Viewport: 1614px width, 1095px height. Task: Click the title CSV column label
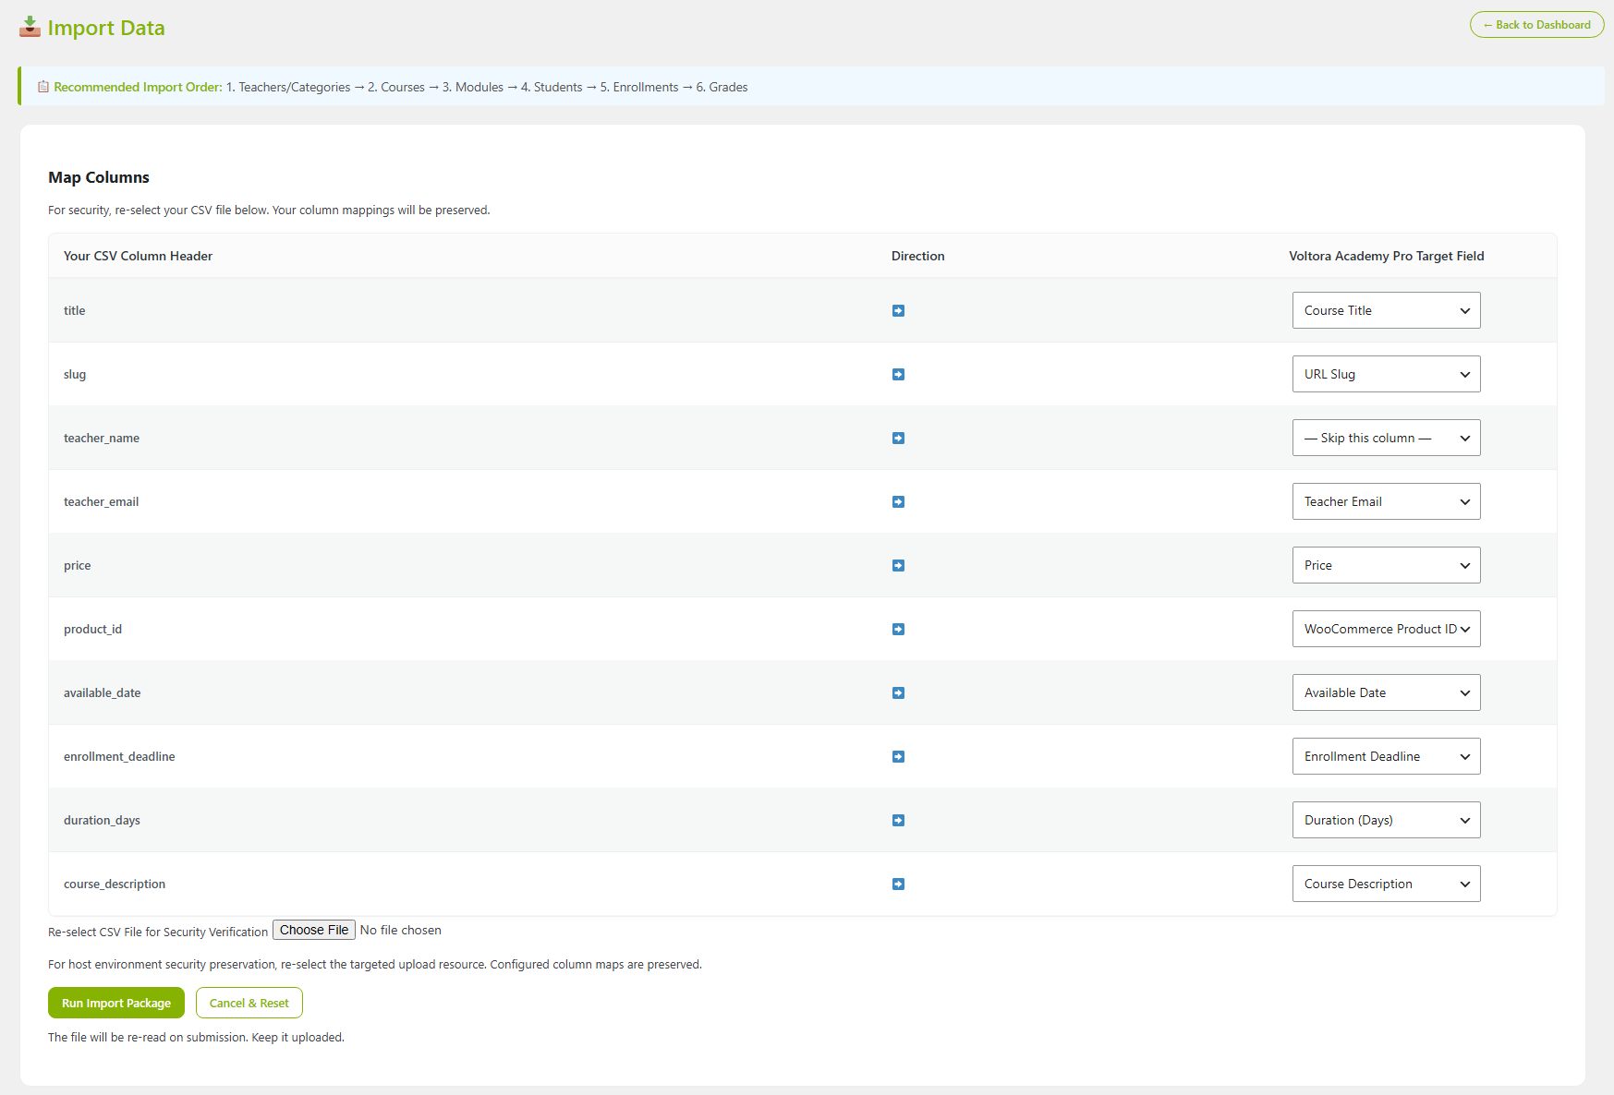(x=75, y=310)
